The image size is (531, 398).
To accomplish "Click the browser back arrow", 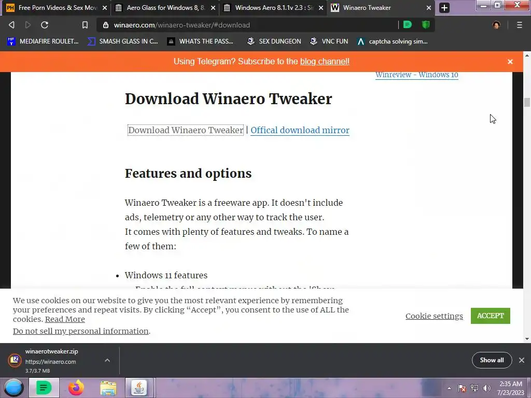I will click(11, 25).
